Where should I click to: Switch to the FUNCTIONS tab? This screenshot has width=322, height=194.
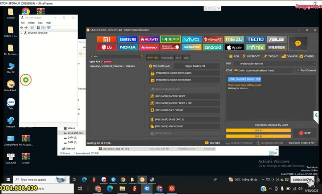click(167, 58)
